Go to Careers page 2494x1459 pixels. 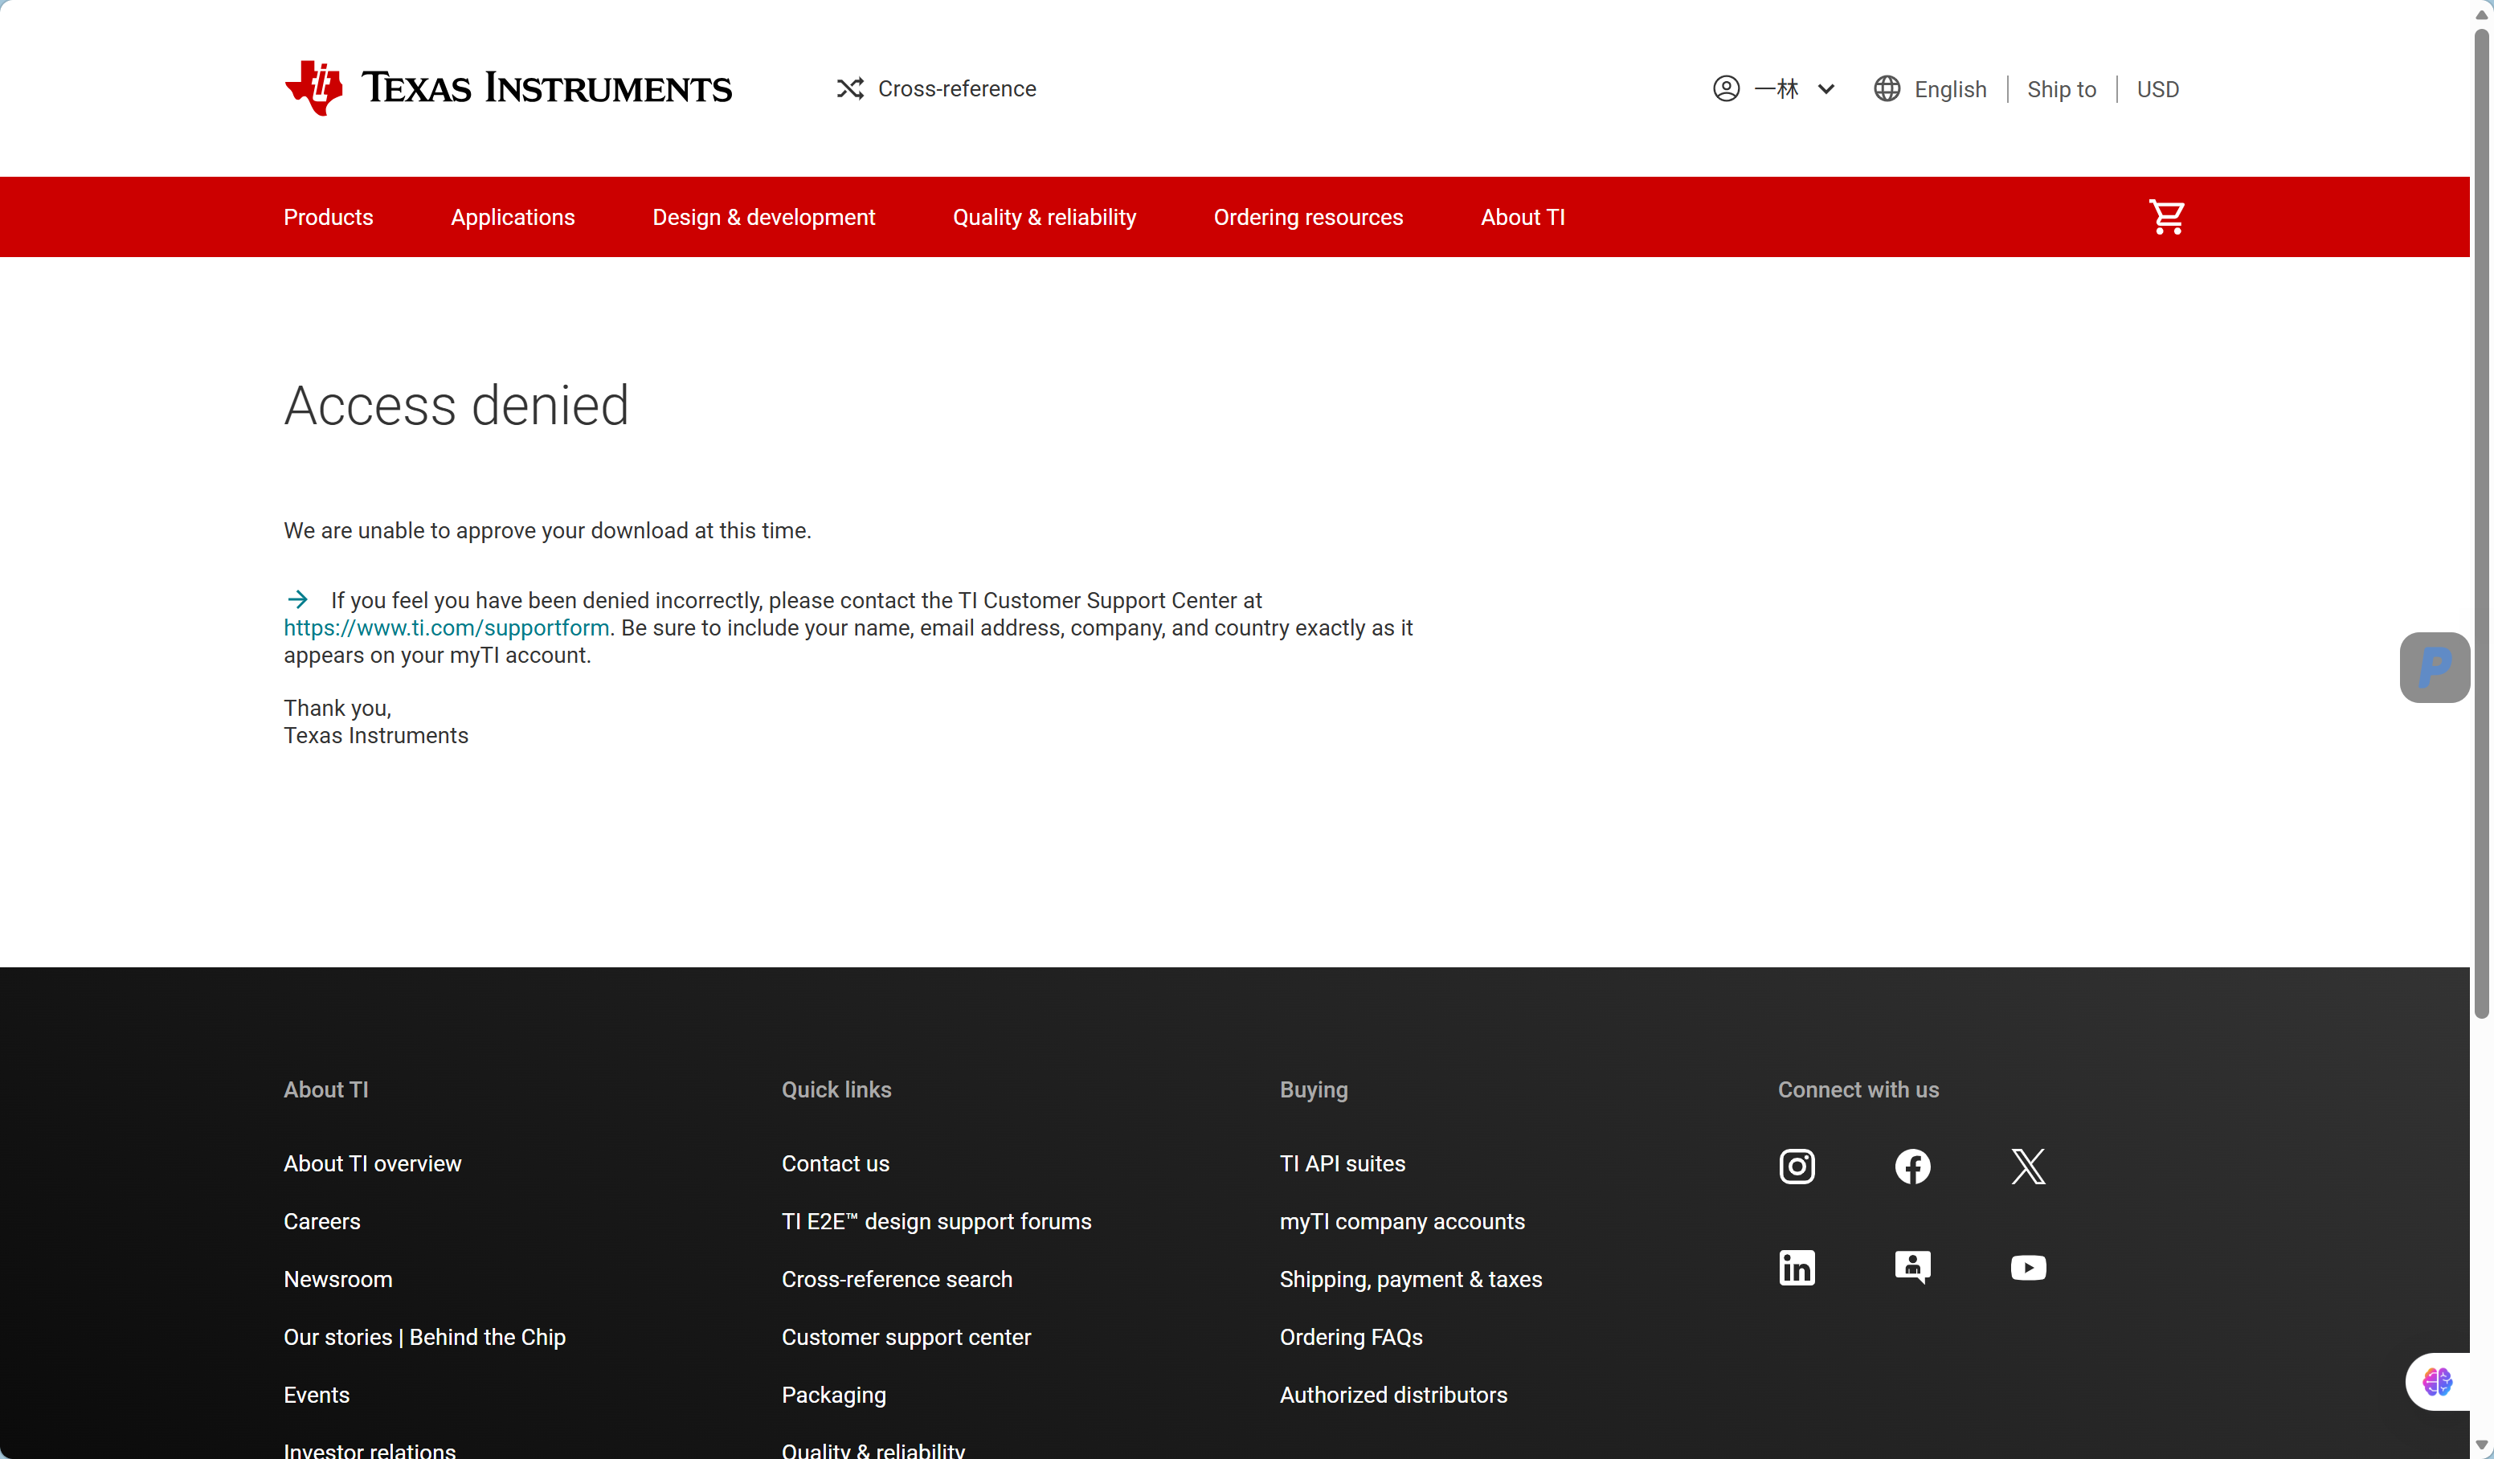tap(321, 1223)
